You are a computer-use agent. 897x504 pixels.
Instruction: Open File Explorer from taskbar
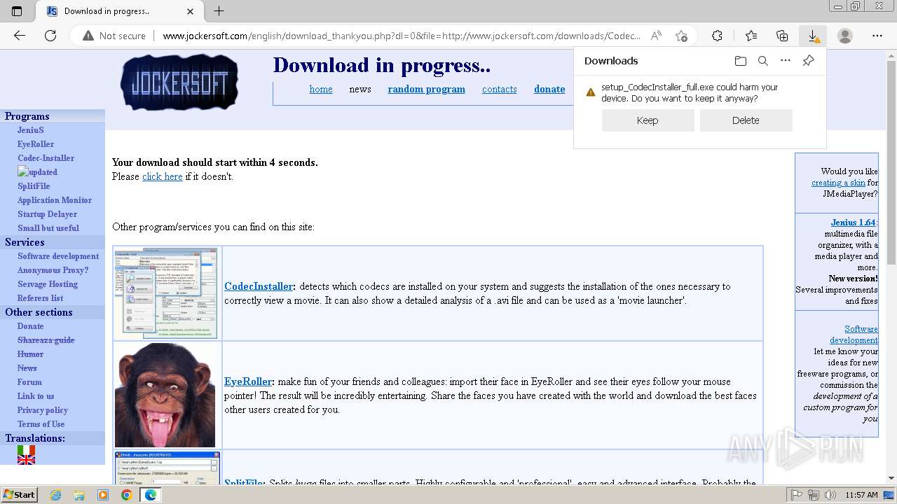79,495
